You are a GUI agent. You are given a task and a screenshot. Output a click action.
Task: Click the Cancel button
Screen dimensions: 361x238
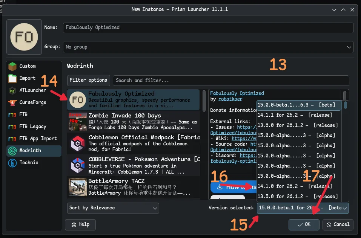click(x=338, y=225)
